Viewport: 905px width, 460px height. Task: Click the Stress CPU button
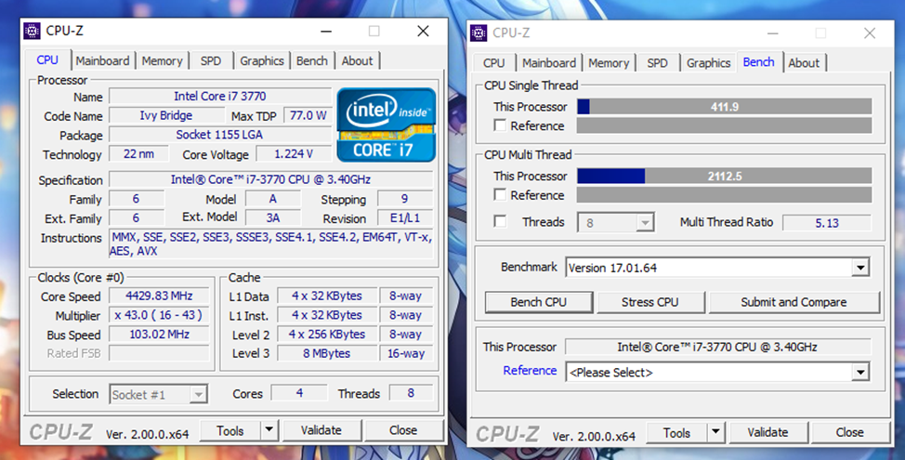tap(649, 302)
